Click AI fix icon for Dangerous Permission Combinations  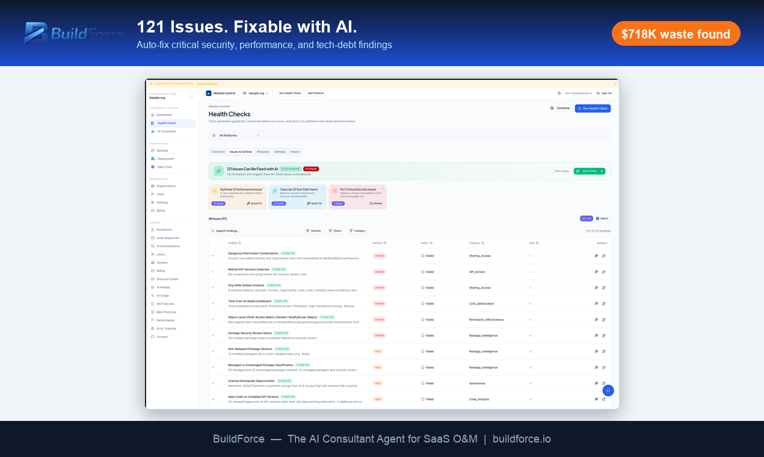pyautogui.click(x=596, y=256)
